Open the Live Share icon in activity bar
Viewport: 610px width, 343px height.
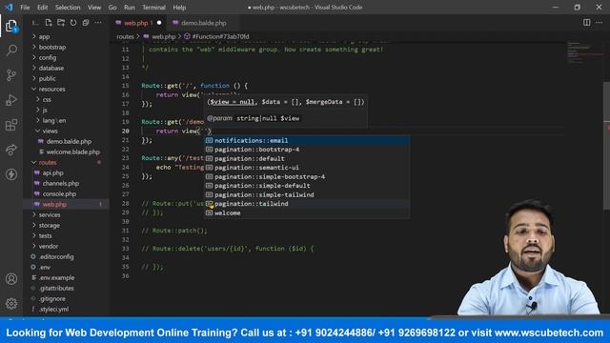click(x=11, y=150)
